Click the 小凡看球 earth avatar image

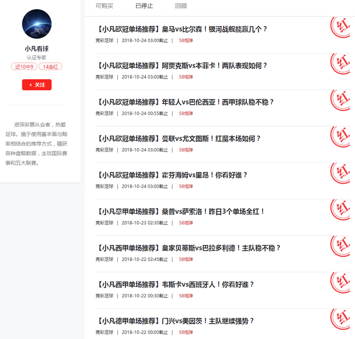(x=37, y=24)
